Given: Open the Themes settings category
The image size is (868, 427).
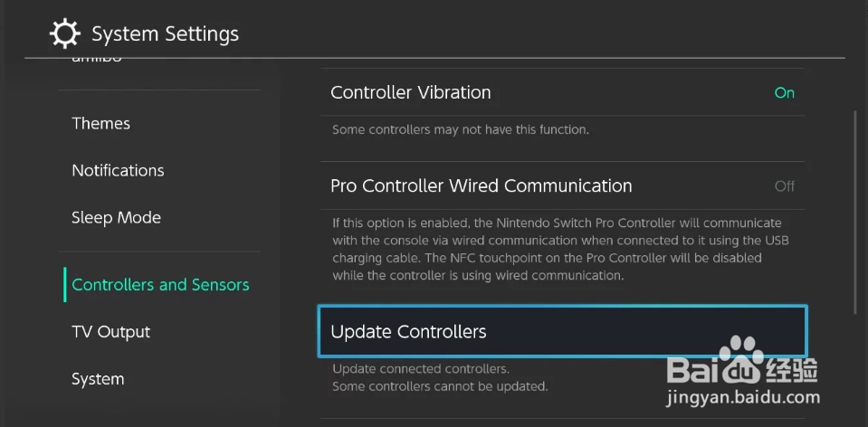Looking at the screenshot, I should (x=101, y=123).
